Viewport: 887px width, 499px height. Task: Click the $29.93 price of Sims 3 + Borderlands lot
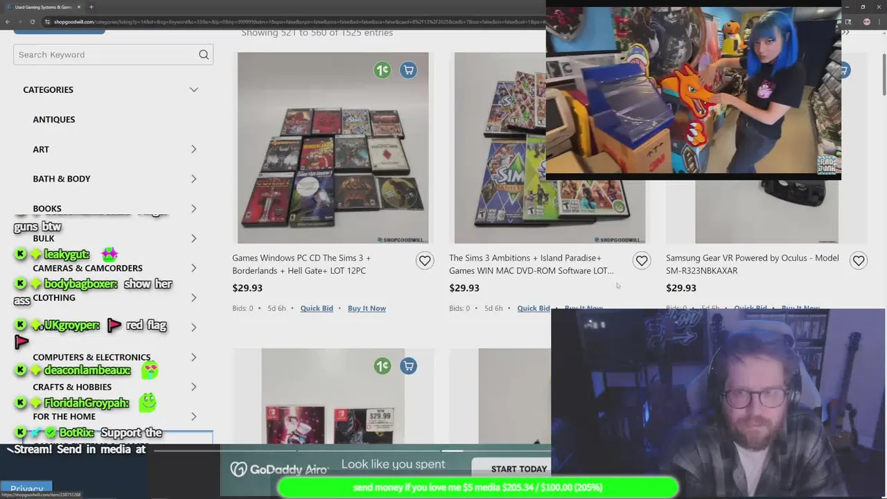247,288
